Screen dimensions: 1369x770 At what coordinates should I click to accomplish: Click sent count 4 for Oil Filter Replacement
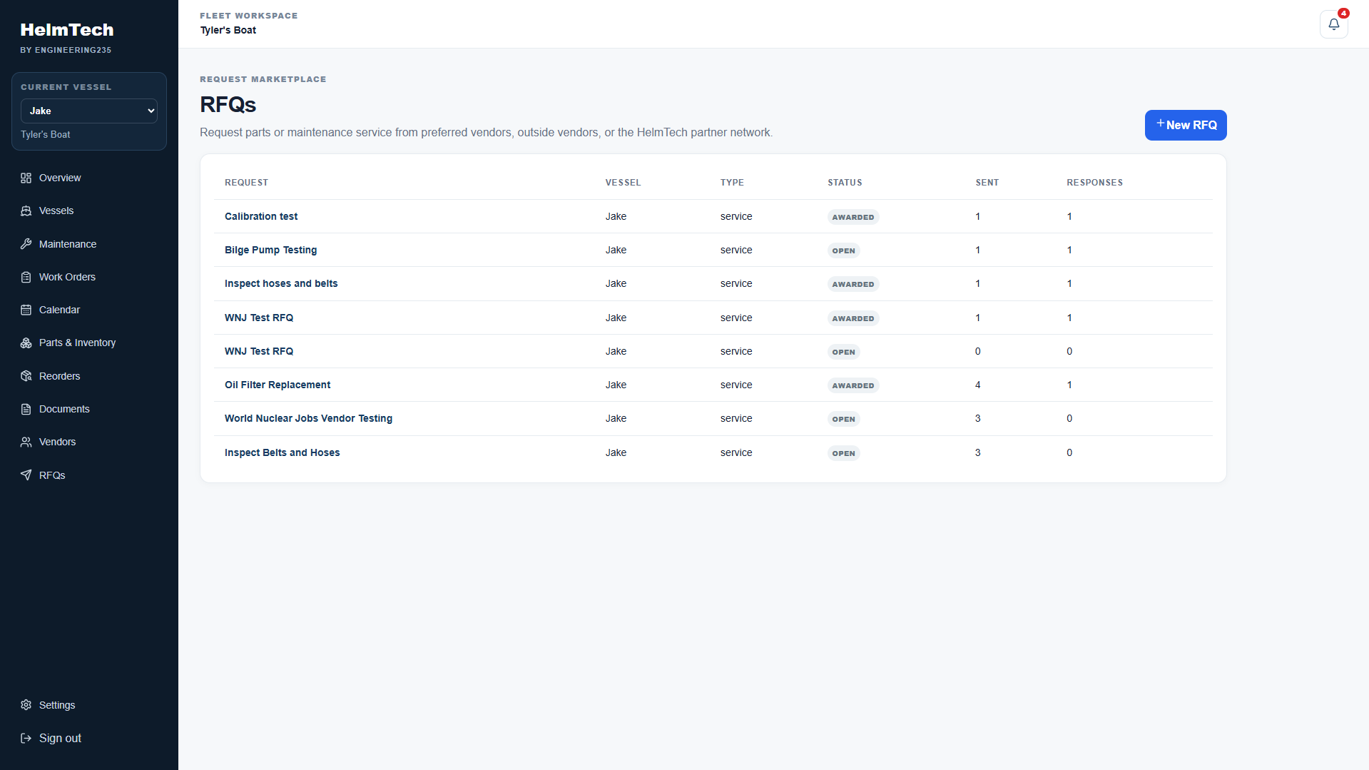tap(977, 385)
